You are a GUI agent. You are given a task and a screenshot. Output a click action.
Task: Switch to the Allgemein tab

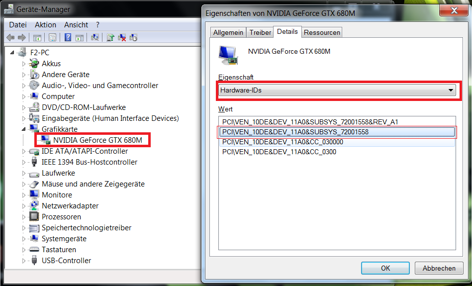click(228, 32)
